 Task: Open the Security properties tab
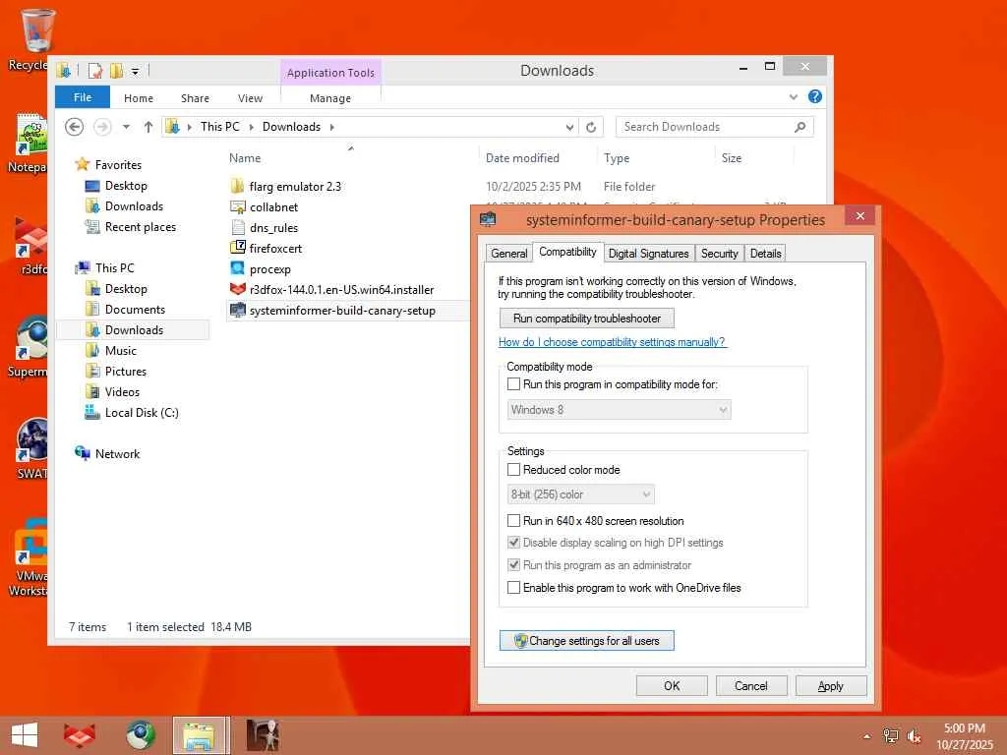tap(719, 254)
